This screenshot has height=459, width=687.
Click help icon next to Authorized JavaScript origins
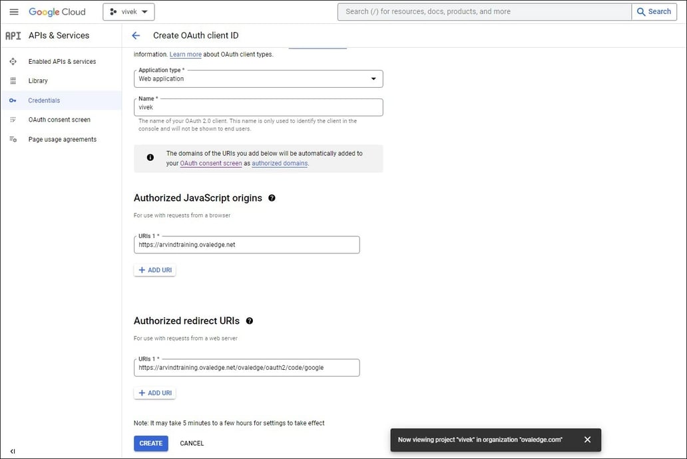click(272, 198)
